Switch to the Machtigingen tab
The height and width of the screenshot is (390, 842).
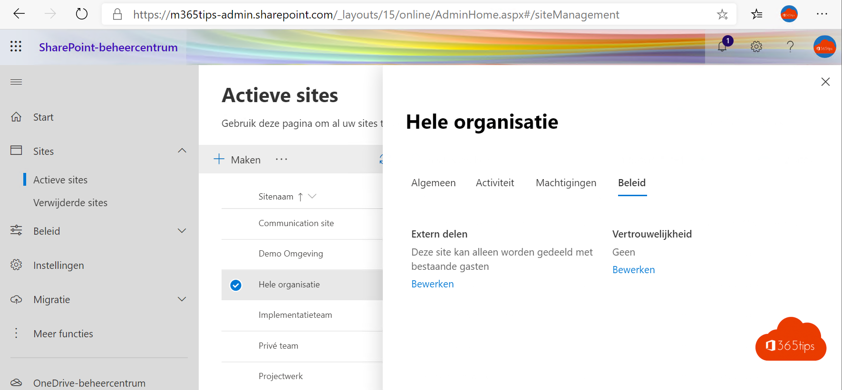point(566,183)
